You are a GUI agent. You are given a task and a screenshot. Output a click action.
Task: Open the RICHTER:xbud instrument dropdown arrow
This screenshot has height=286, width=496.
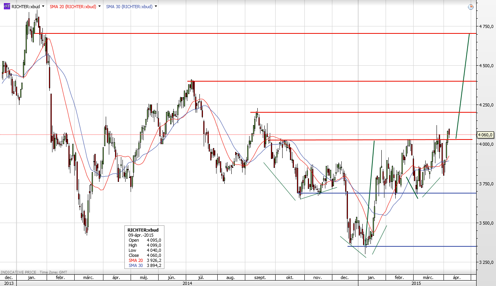pyautogui.click(x=43, y=7)
